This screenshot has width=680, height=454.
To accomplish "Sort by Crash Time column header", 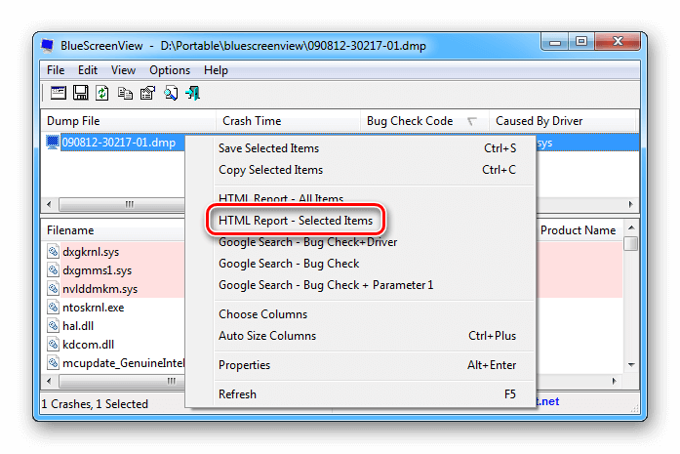I will 289,121.
